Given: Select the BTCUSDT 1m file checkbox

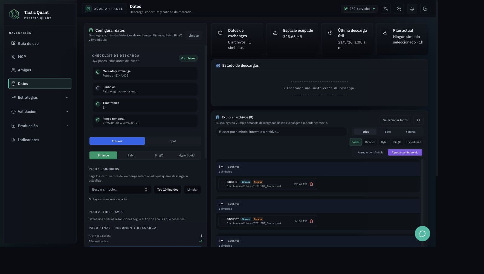Looking at the screenshot, I should [223, 184].
